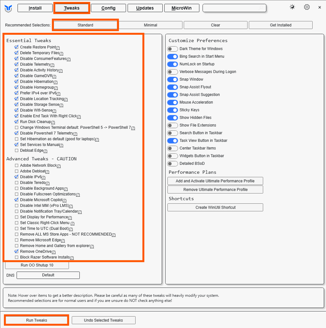Enable Set Hibernation as default checkbox
This screenshot has width=326, height=328.
[17, 139]
